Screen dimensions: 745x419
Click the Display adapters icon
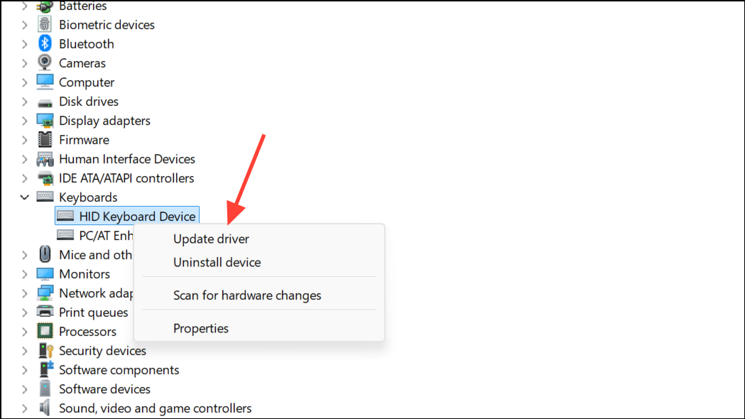pyautogui.click(x=44, y=120)
